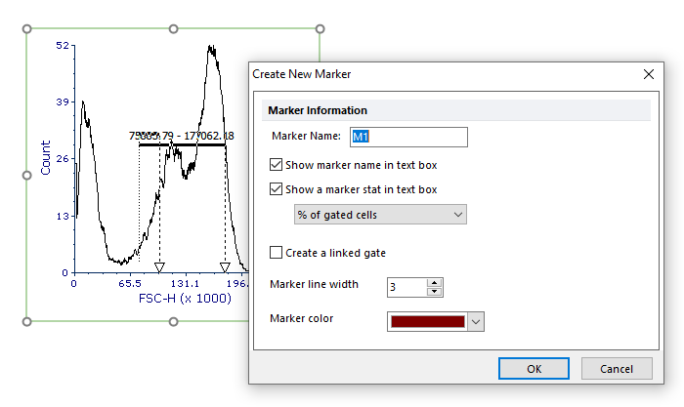Click the dark red Marker color swatch

coord(427,321)
